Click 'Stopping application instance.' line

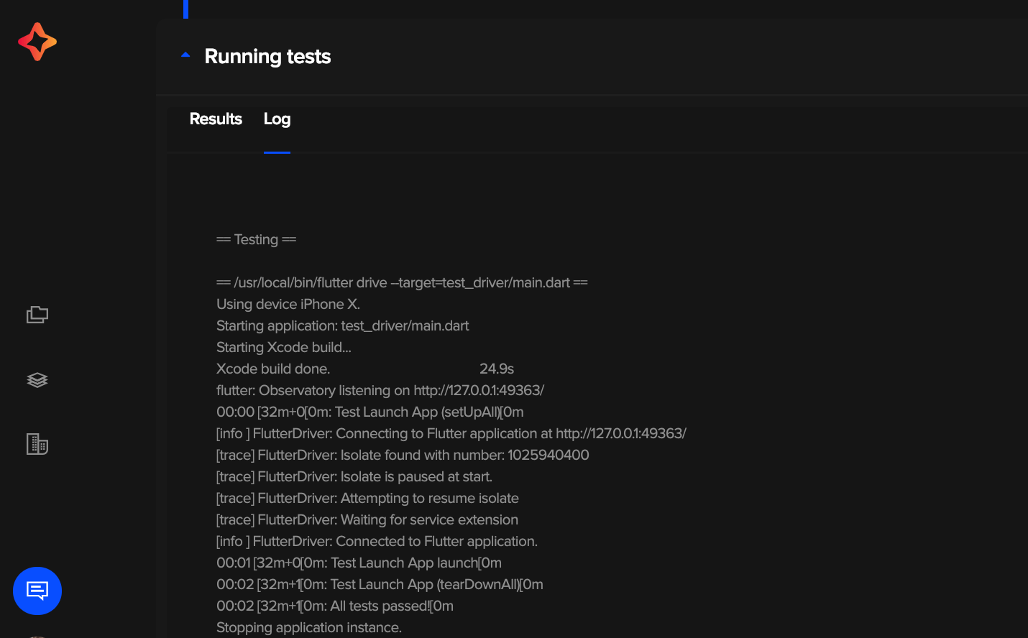click(x=309, y=627)
